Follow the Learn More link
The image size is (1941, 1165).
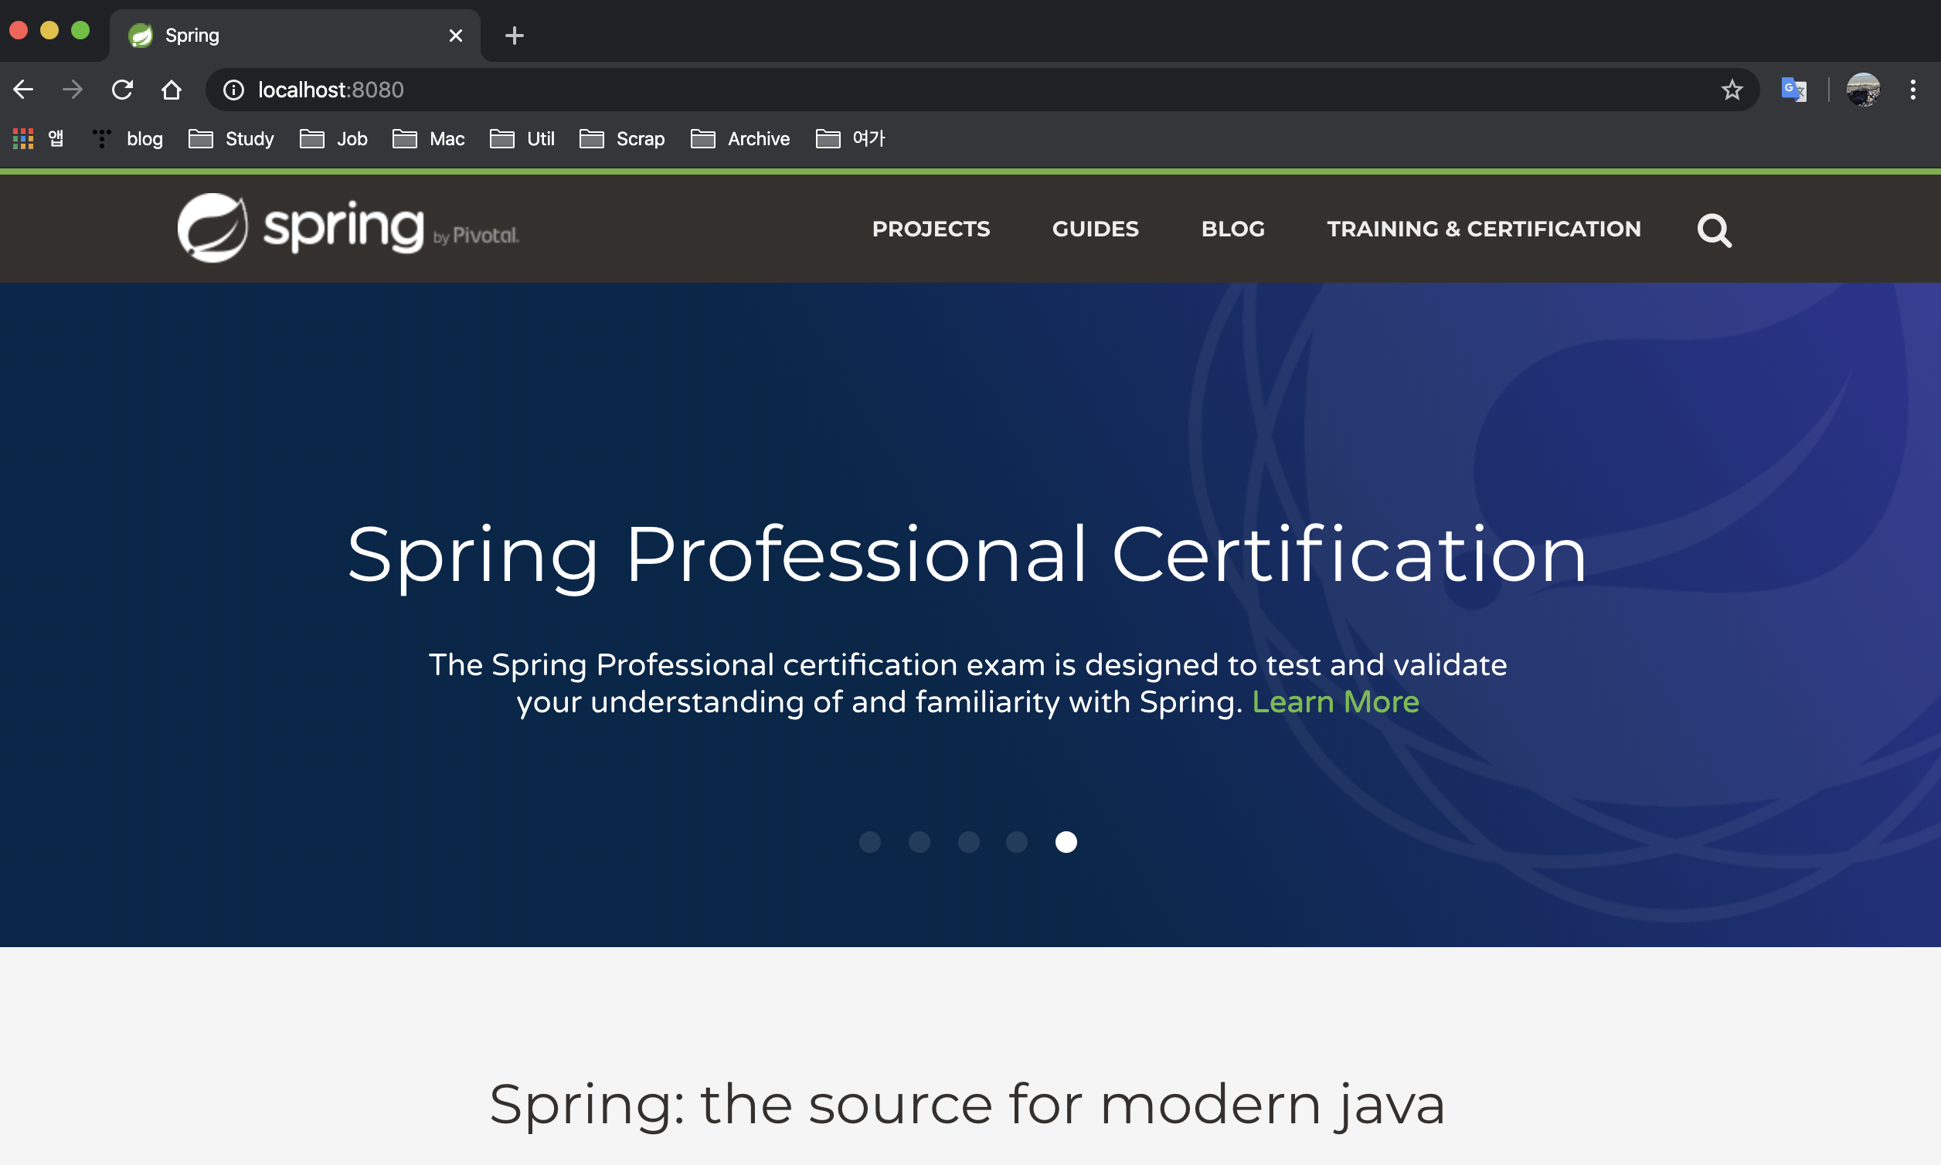(x=1336, y=701)
